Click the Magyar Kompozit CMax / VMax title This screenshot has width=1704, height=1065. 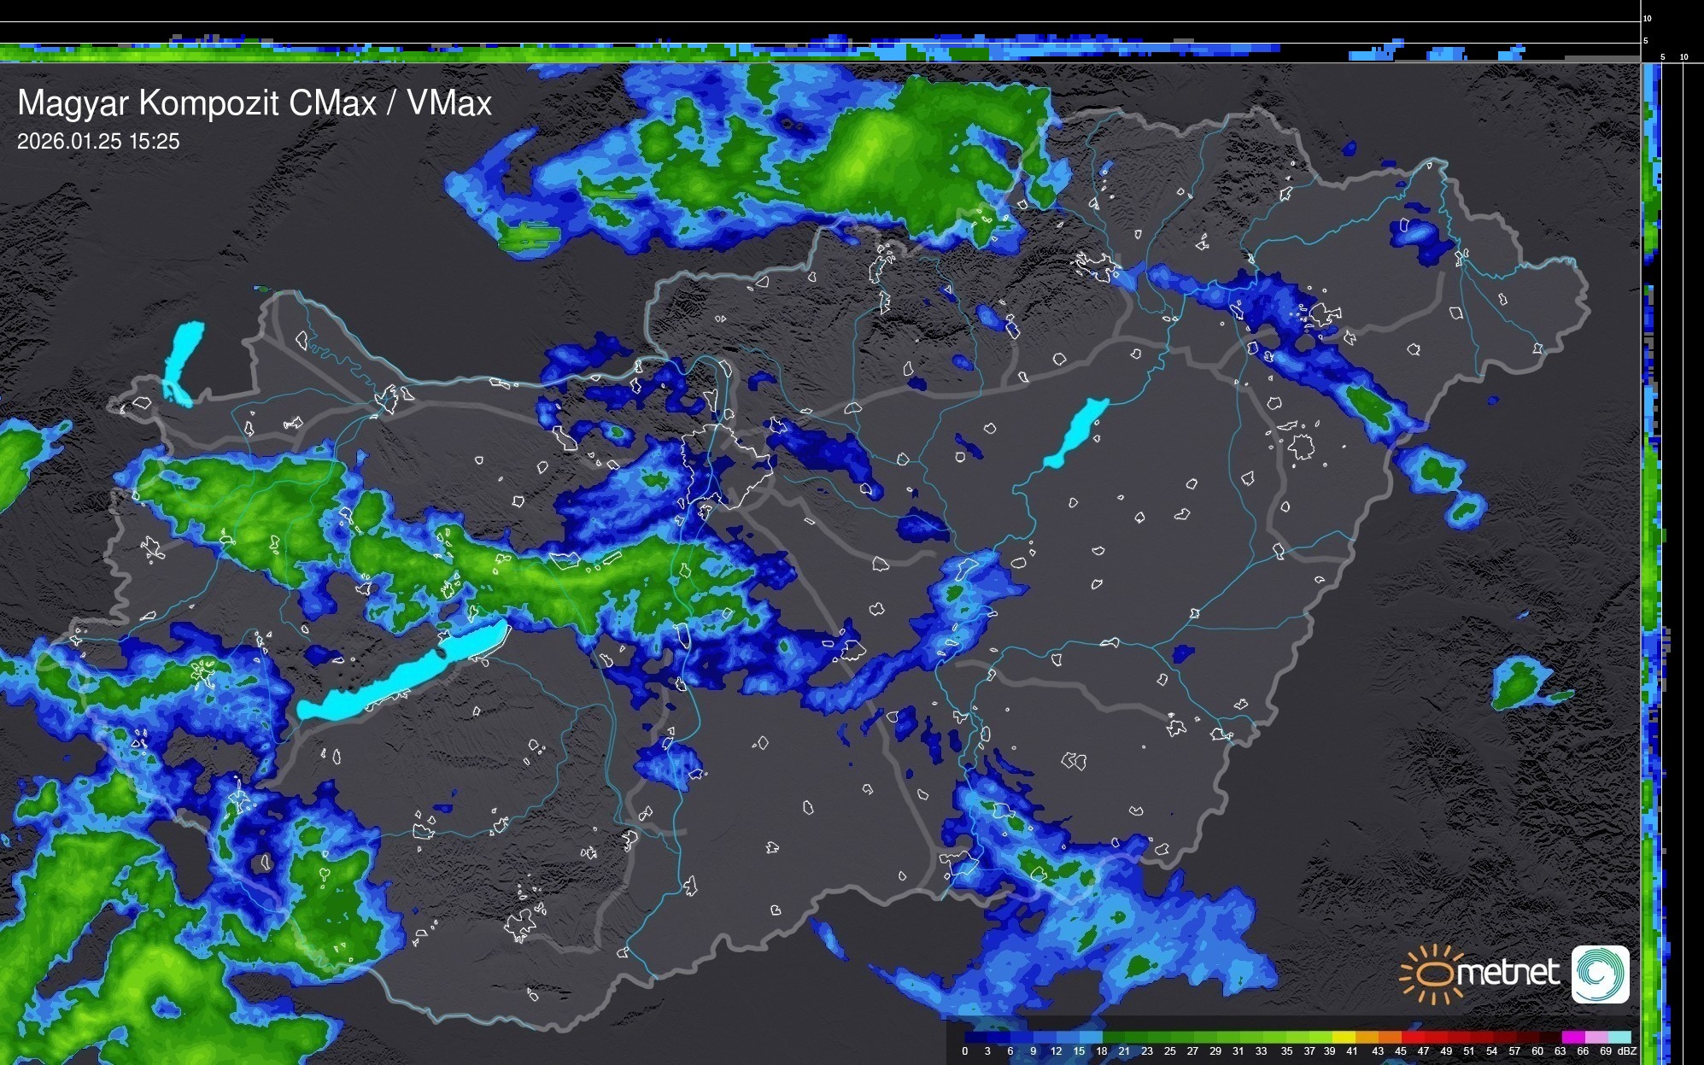(x=255, y=103)
